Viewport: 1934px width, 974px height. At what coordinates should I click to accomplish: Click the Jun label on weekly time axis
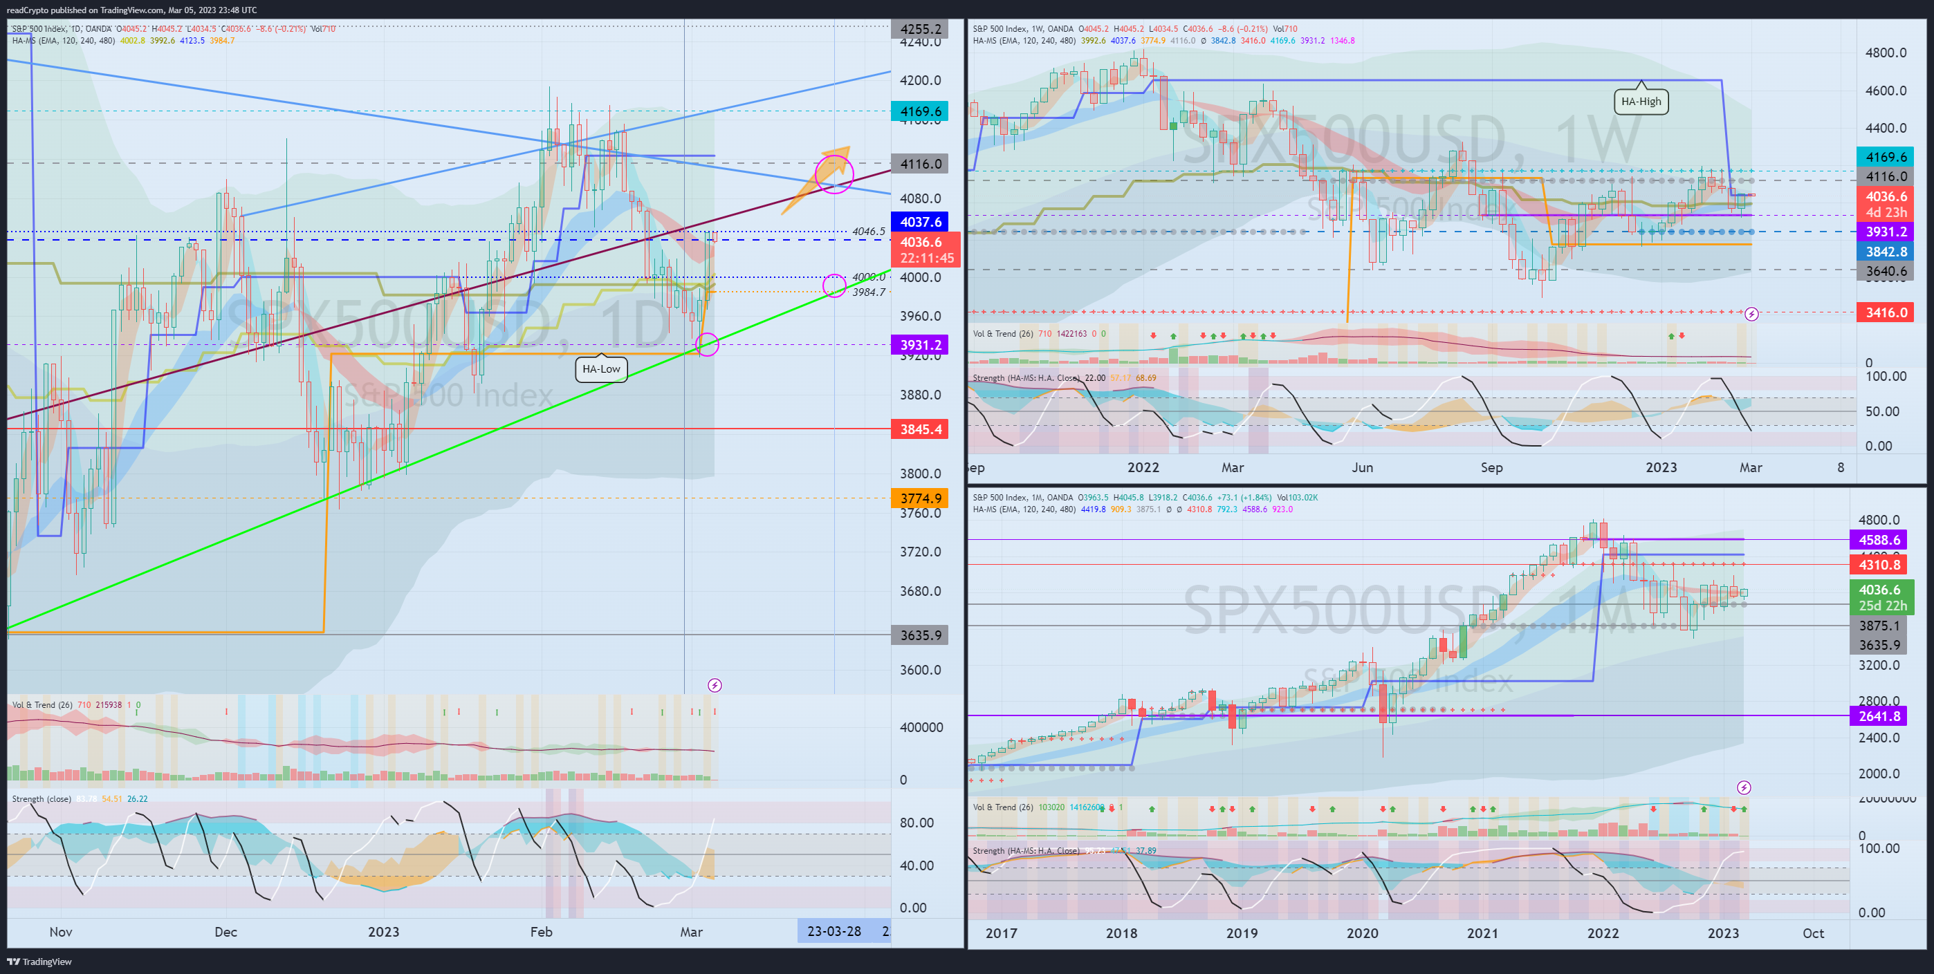1362,467
